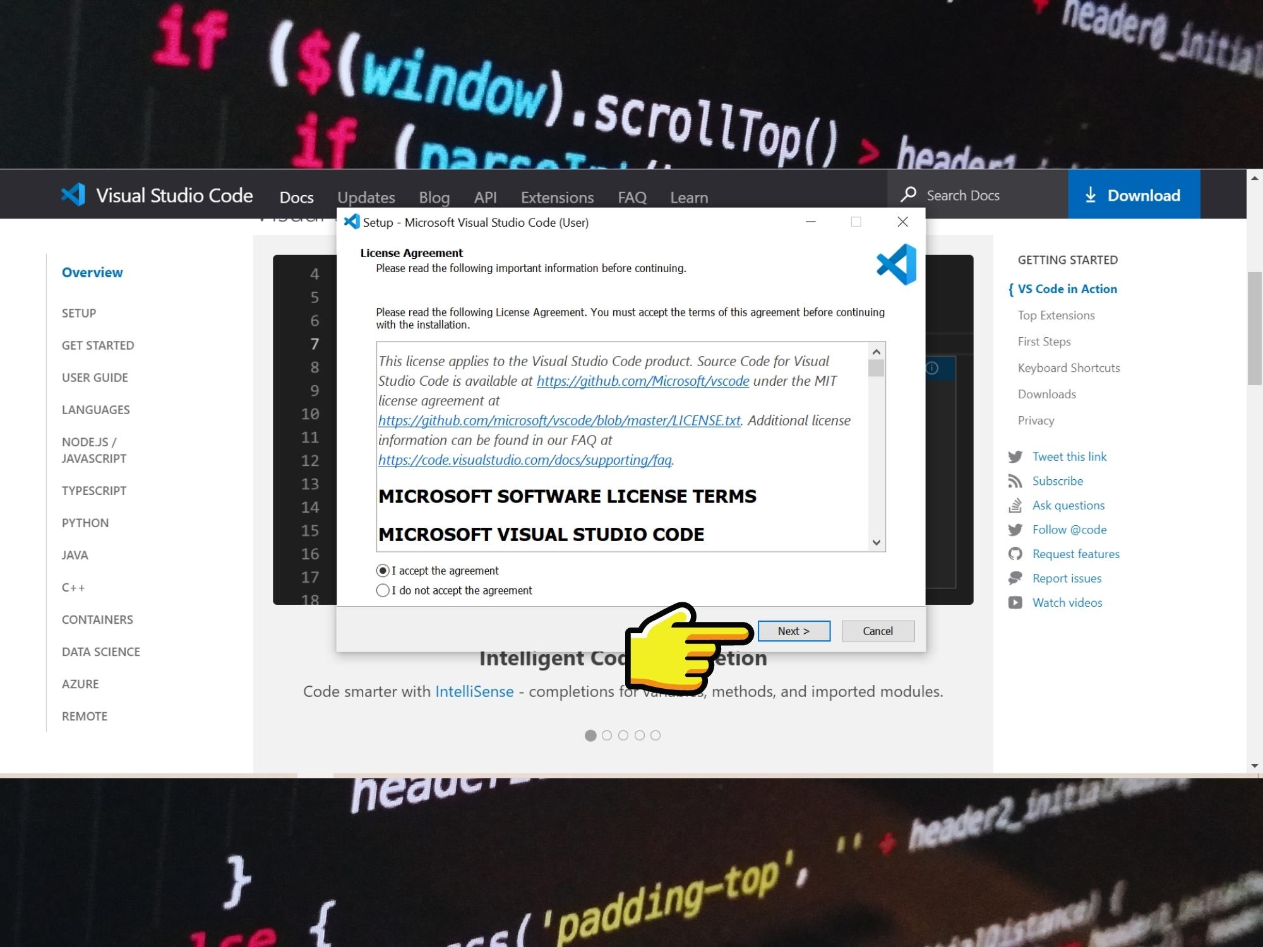The height and width of the screenshot is (947, 1263).
Task: Click the Tweet this link text
Action: [x=1070, y=457]
